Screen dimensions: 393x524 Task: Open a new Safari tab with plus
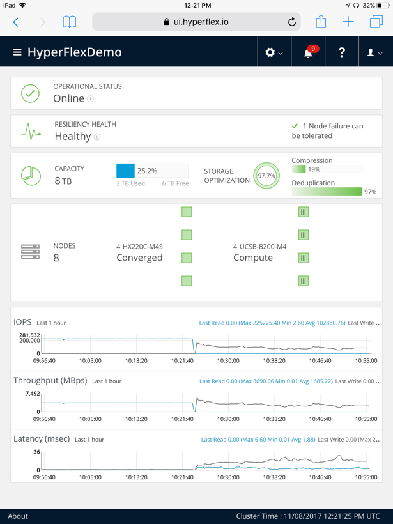click(x=348, y=22)
